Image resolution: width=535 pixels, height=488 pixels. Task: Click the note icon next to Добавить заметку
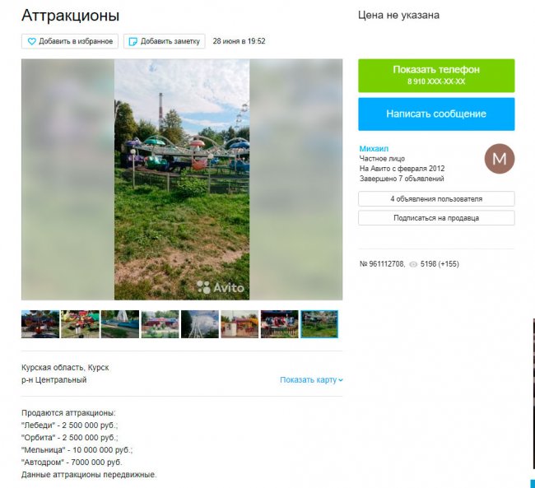click(133, 42)
